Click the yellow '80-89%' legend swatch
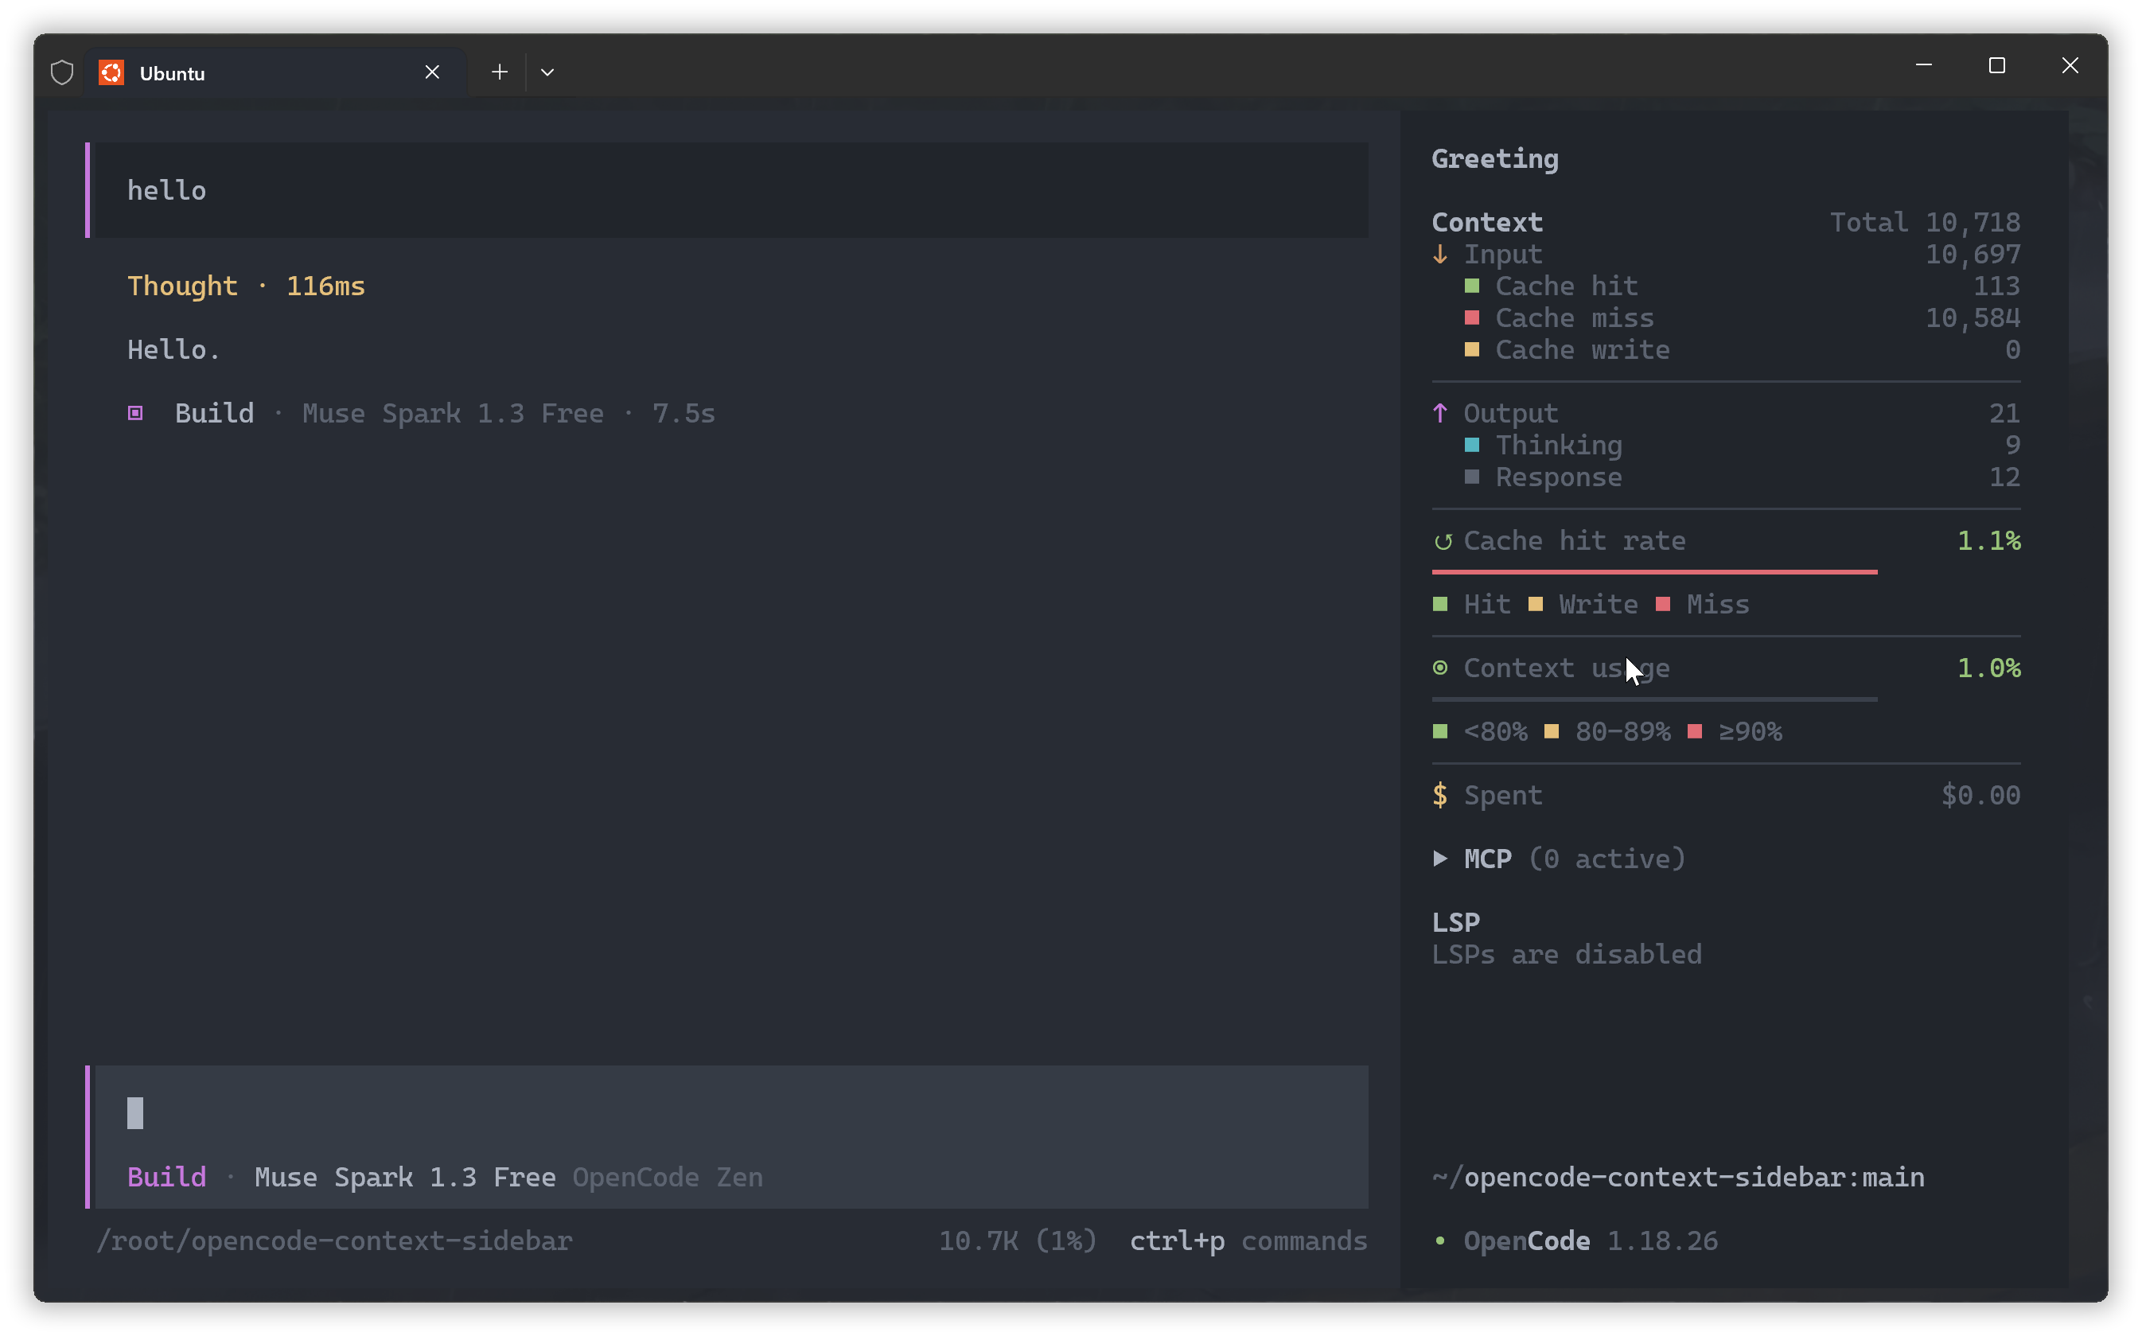Screen dimensions: 2142x1336 1552,731
